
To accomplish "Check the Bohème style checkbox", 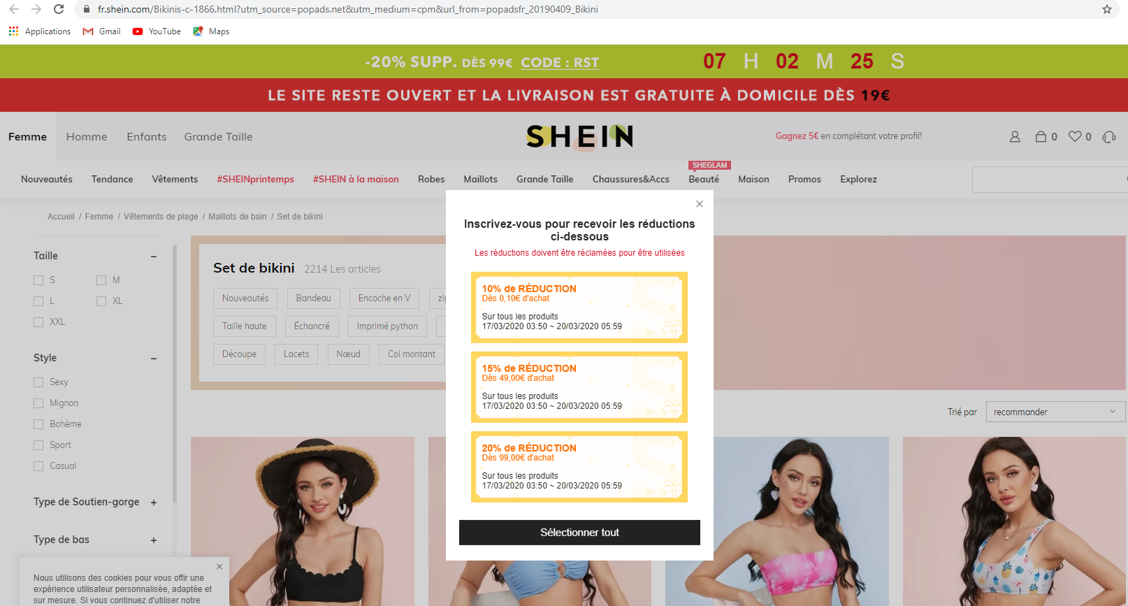I will [x=38, y=424].
